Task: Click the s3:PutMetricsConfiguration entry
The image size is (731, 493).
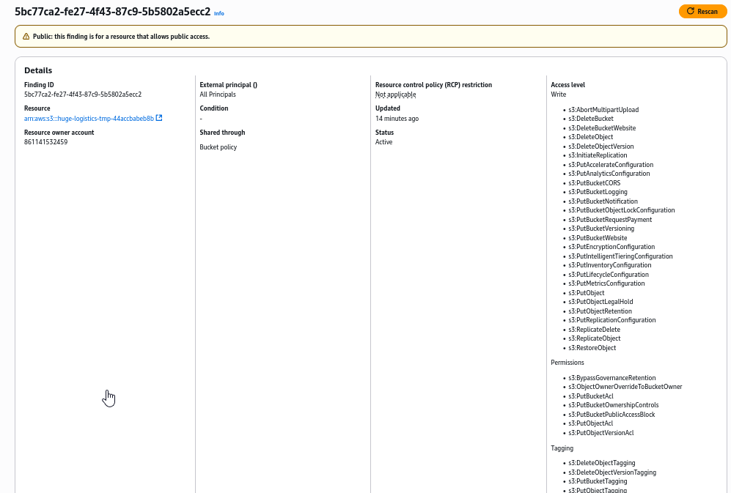Action: tap(606, 283)
